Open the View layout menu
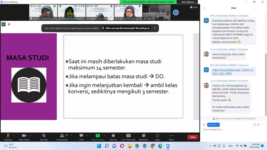The image size is (267, 150). 193,7
